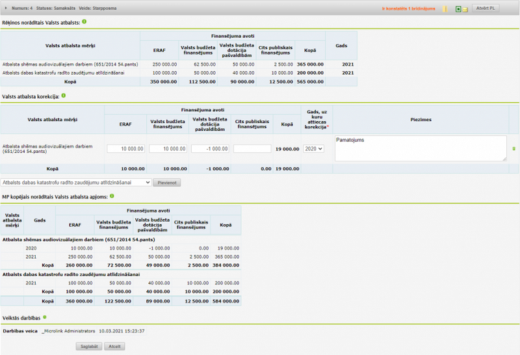The width and height of the screenshot is (520, 355).
Task: Open the Ir konstatēts 1 brīdinājums link
Action: tap(409, 8)
